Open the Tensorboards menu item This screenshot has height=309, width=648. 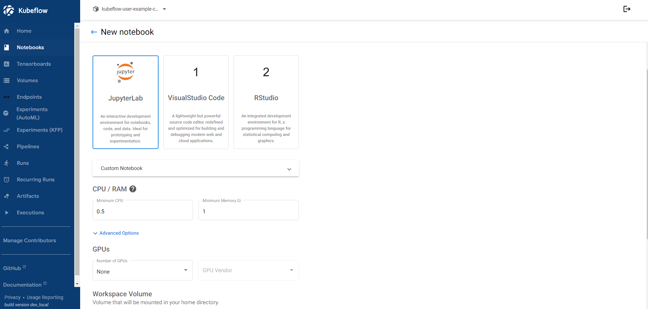pos(37,64)
